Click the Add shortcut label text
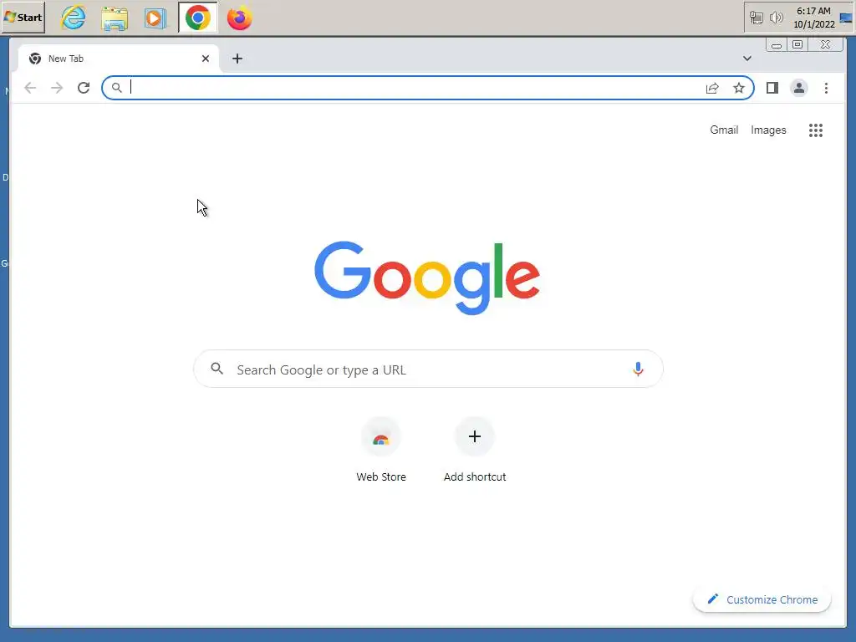The image size is (856, 642). (475, 476)
